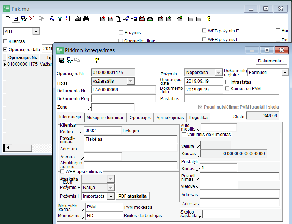The width and height of the screenshot is (292, 224).
Task: Click the red X delete icon in Pirkimai toolbar
Action: (x=32, y=19)
